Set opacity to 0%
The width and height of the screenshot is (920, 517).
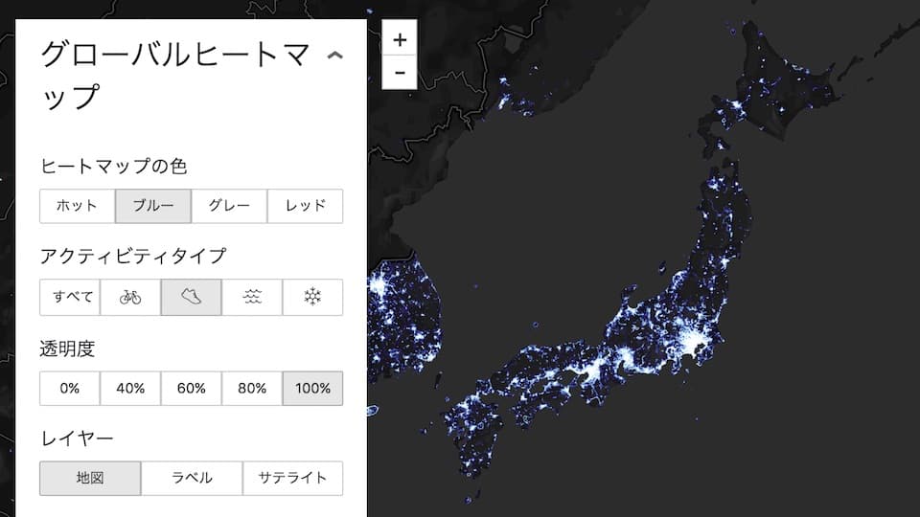(x=70, y=388)
